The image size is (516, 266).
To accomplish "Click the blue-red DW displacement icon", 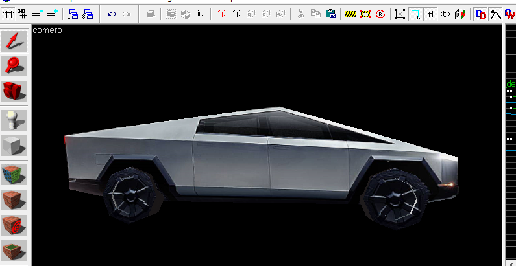I will click(510, 14).
